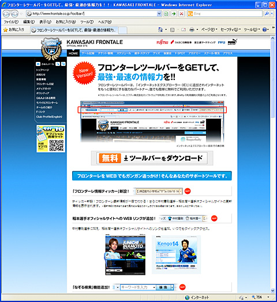Click the free toolbar download button
277x302 pixels.
(x=152, y=158)
